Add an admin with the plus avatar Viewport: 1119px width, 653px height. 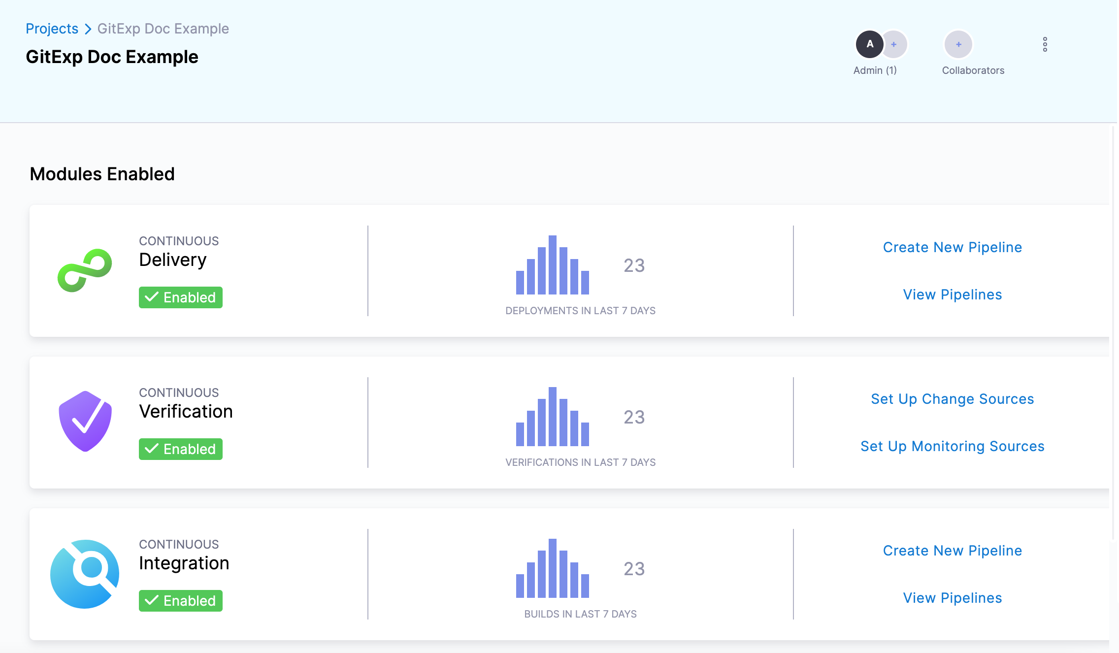click(x=894, y=44)
